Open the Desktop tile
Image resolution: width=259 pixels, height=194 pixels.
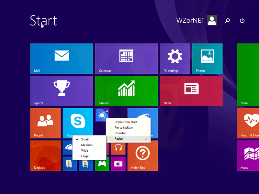45,156
